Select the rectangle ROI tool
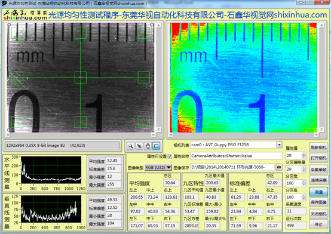 coord(156,146)
